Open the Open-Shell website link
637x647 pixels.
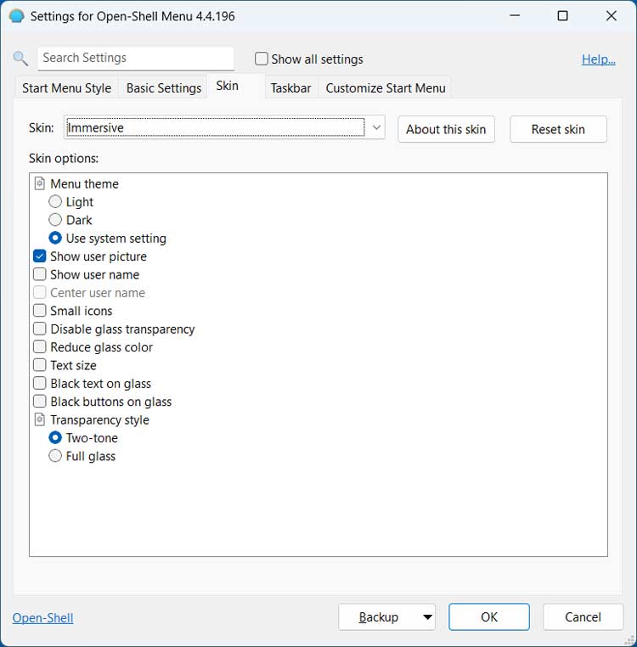pos(43,617)
